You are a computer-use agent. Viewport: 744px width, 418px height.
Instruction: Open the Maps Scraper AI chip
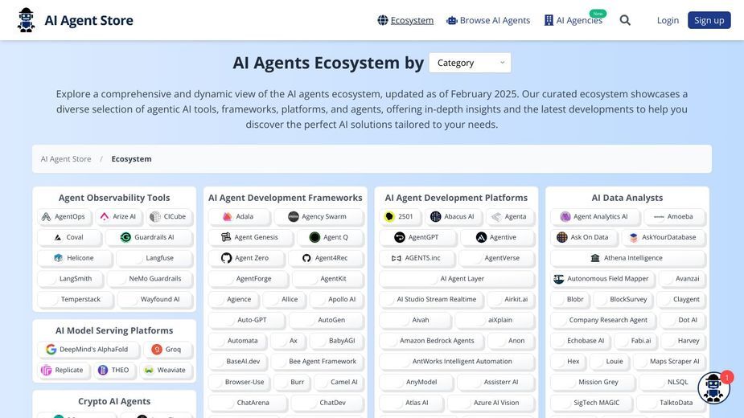point(670,361)
